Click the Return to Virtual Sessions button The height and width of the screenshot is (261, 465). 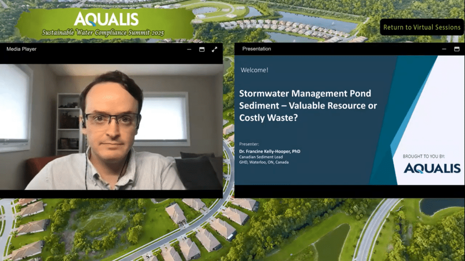pyautogui.click(x=422, y=27)
